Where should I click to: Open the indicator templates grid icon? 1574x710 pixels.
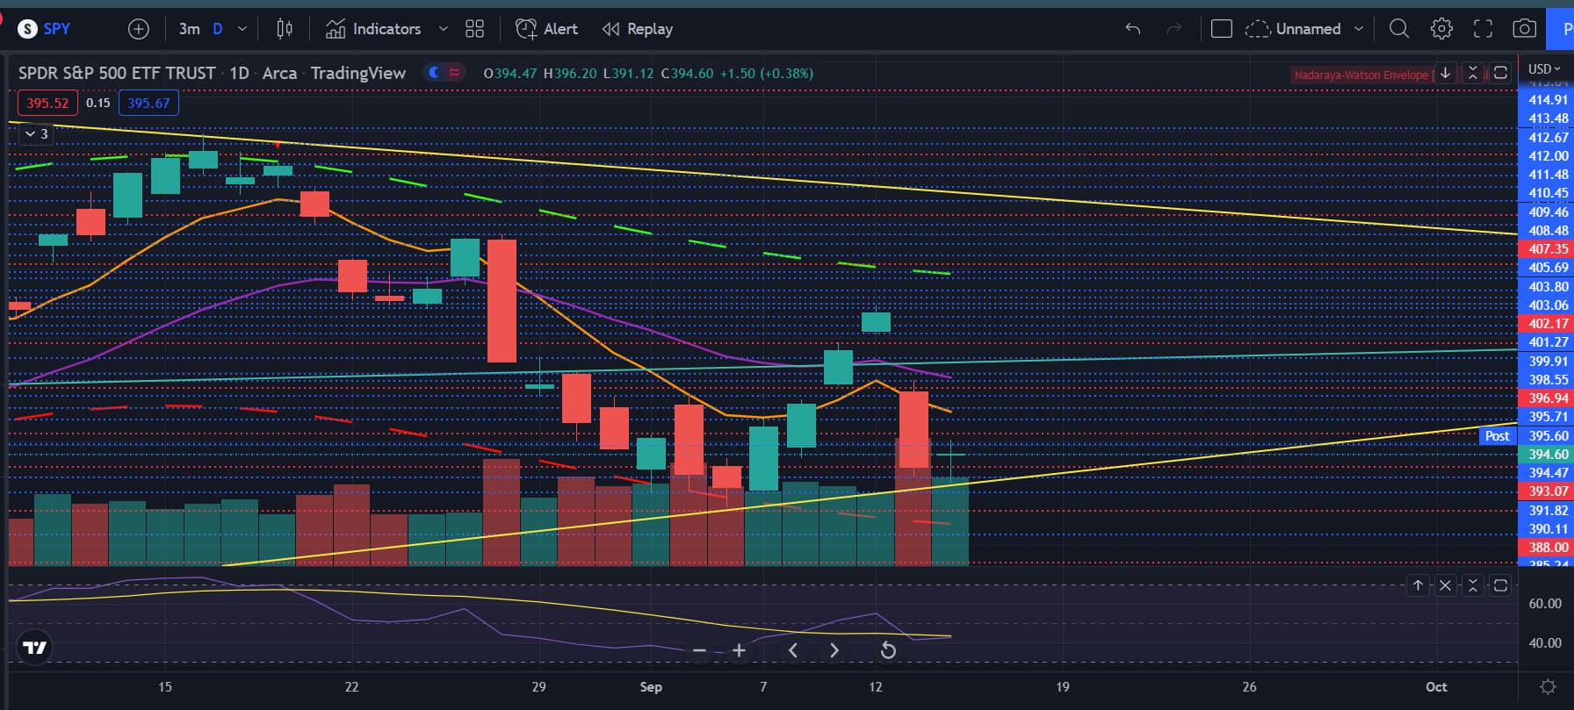(x=474, y=29)
